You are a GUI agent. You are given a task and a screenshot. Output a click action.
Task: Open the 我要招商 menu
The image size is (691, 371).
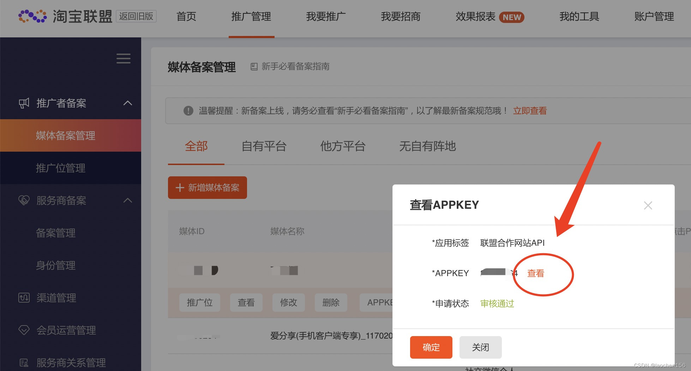tap(401, 16)
